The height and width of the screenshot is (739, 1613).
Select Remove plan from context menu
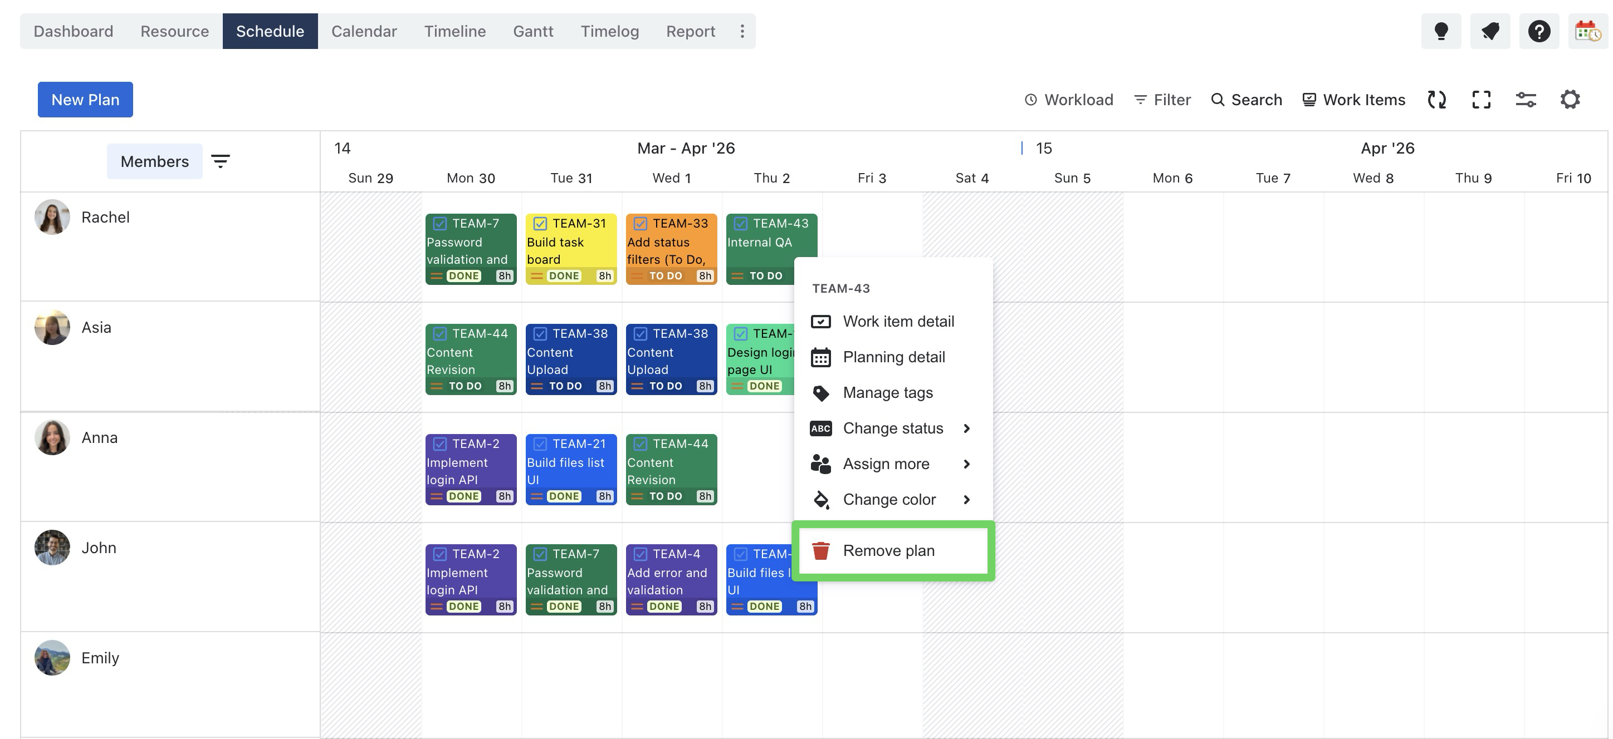(888, 551)
